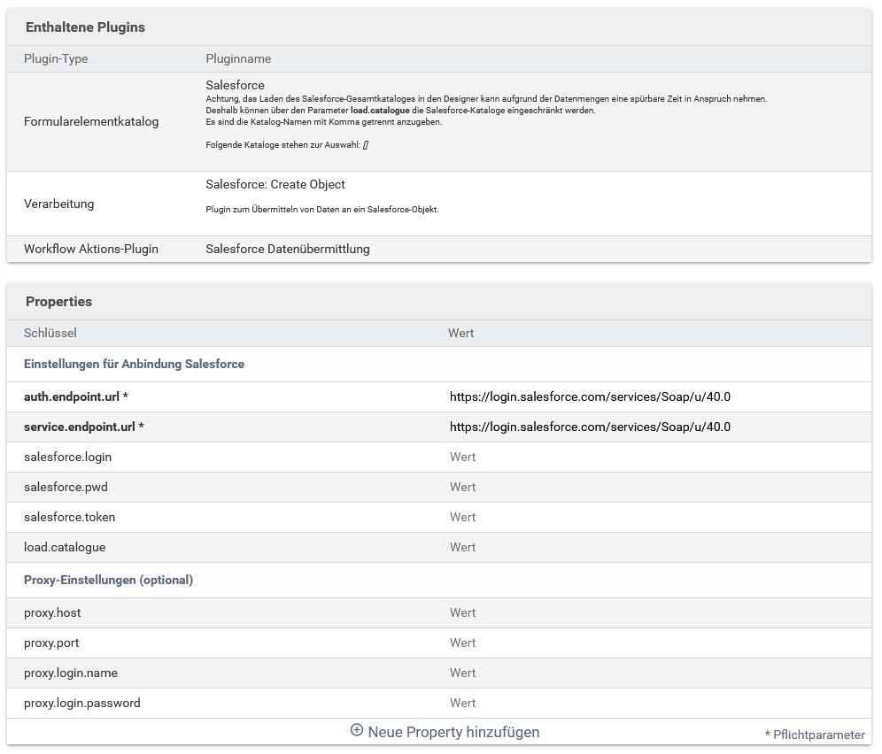Click the proxy.login.name value field
The height and width of the screenshot is (754, 882).
click(655, 673)
